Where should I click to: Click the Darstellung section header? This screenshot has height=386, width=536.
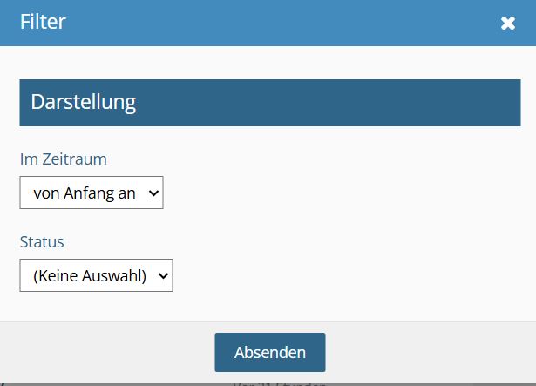point(84,102)
